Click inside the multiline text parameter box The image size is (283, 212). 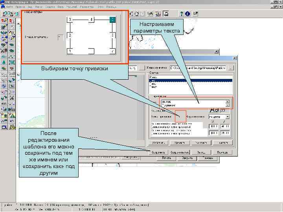pyautogui.click(x=193, y=104)
